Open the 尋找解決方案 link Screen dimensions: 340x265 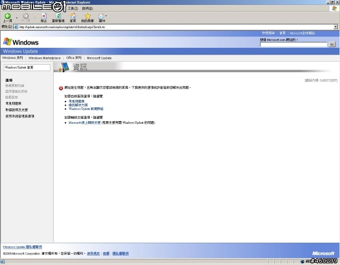click(78, 105)
